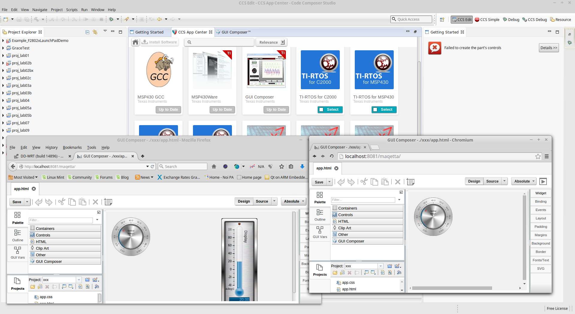The height and width of the screenshot is (314, 575).
Task: Open the Outline panel in Firefox GUI Composer
Action: point(18,236)
